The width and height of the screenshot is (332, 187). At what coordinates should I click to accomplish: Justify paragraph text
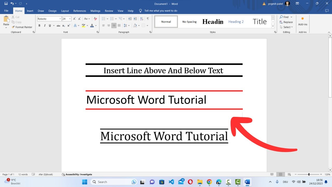tap(119, 25)
